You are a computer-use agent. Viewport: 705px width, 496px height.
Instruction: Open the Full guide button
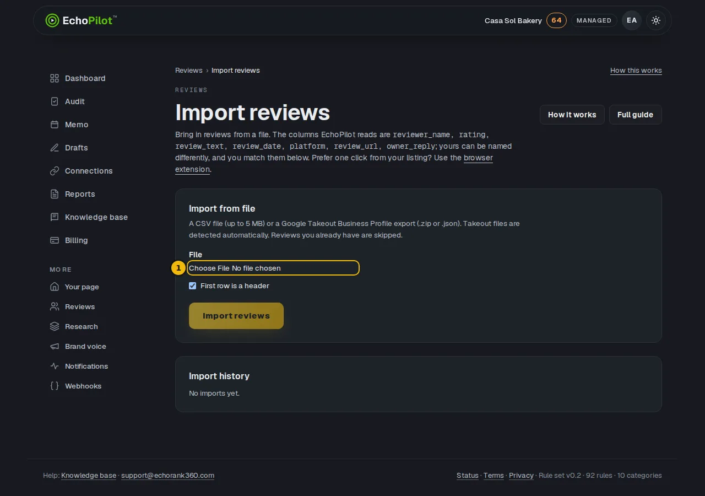[x=635, y=115]
